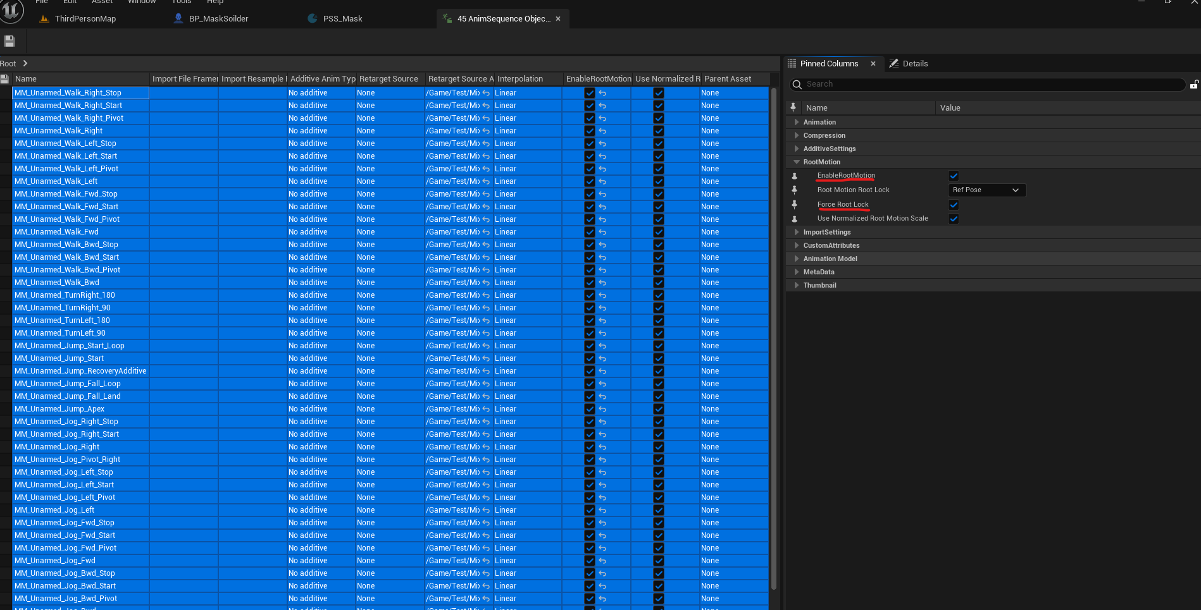Image resolution: width=1201 pixels, height=610 pixels.
Task: Toggle EnableRootMotion checkbox for MM_Unarmed_Jump_Start row
Action: [x=590, y=358]
